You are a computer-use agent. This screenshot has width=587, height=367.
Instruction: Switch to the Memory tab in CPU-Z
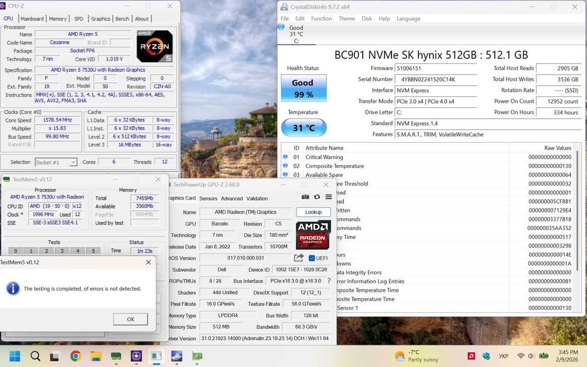(58, 19)
